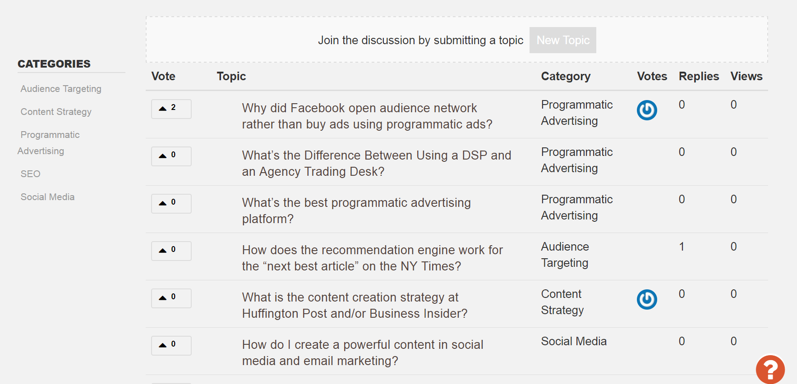Upvote the NY Times recommendation engine topic
Image resolution: width=797 pixels, height=384 pixels.
[x=171, y=251]
